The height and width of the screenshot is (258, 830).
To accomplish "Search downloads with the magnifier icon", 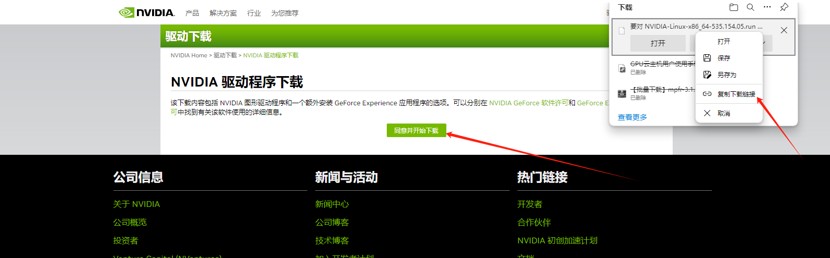I will click(751, 7).
